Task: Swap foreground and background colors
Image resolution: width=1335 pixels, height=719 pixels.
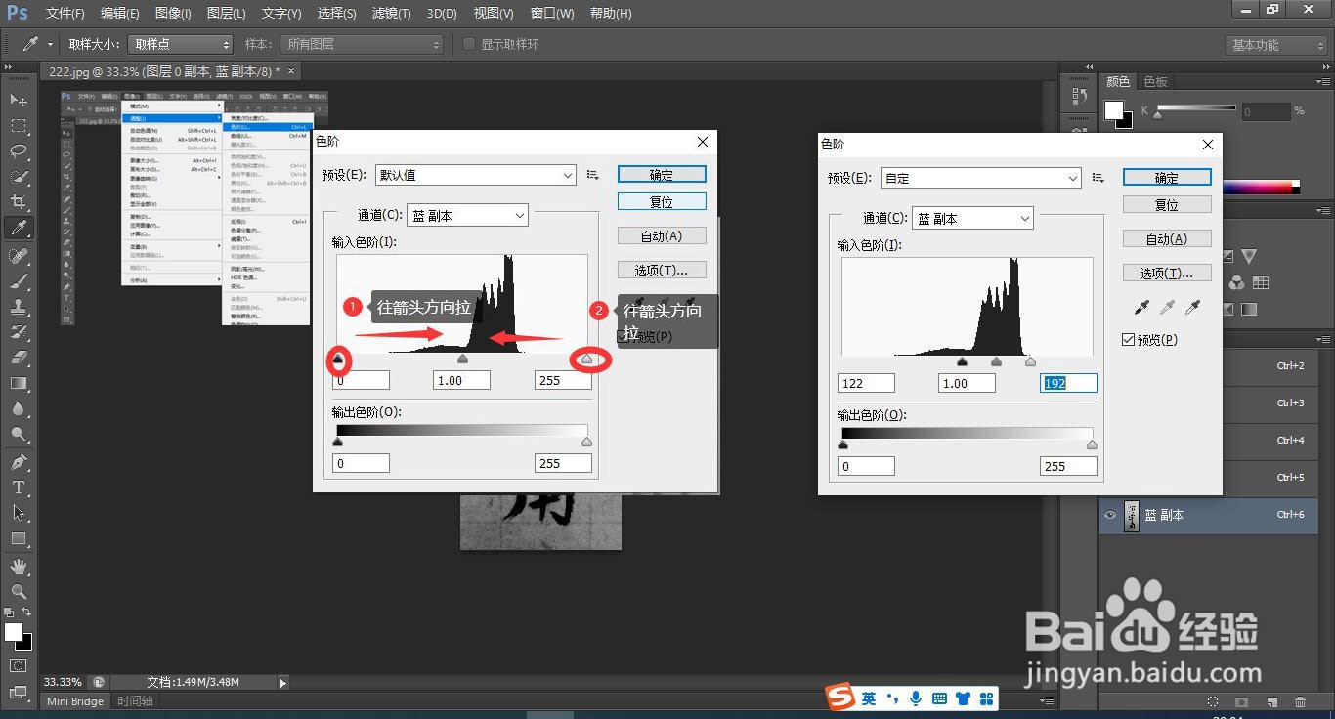Action: click(x=27, y=612)
